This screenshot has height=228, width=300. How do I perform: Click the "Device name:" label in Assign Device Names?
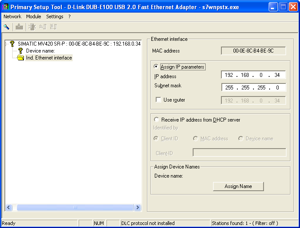click(x=169, y=176)
